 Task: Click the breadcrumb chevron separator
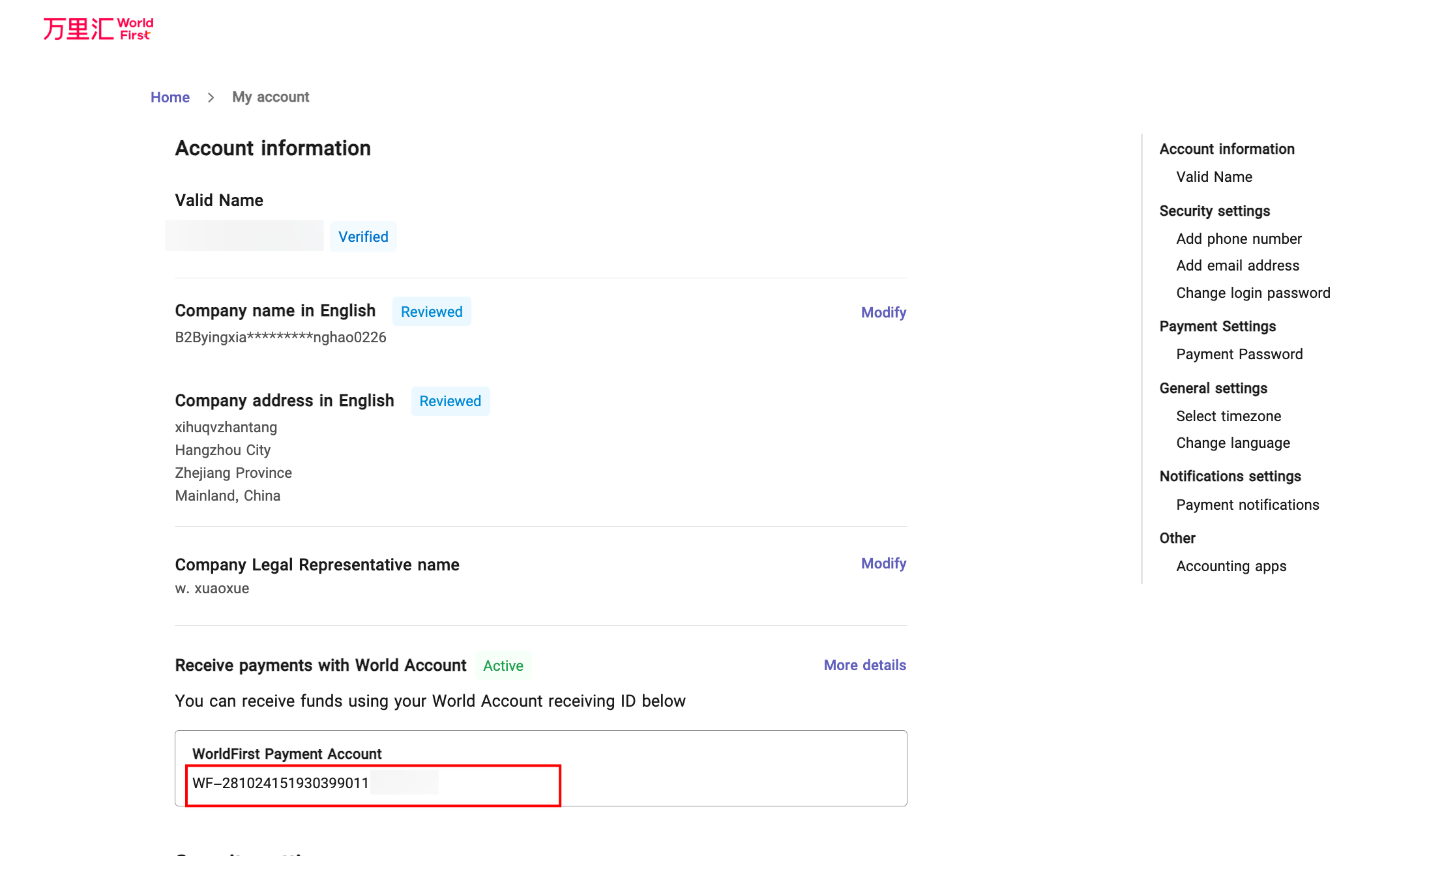click(211, 97)
